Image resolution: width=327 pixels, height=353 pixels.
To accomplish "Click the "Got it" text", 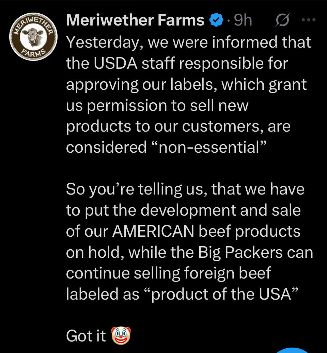I will 86,336.
